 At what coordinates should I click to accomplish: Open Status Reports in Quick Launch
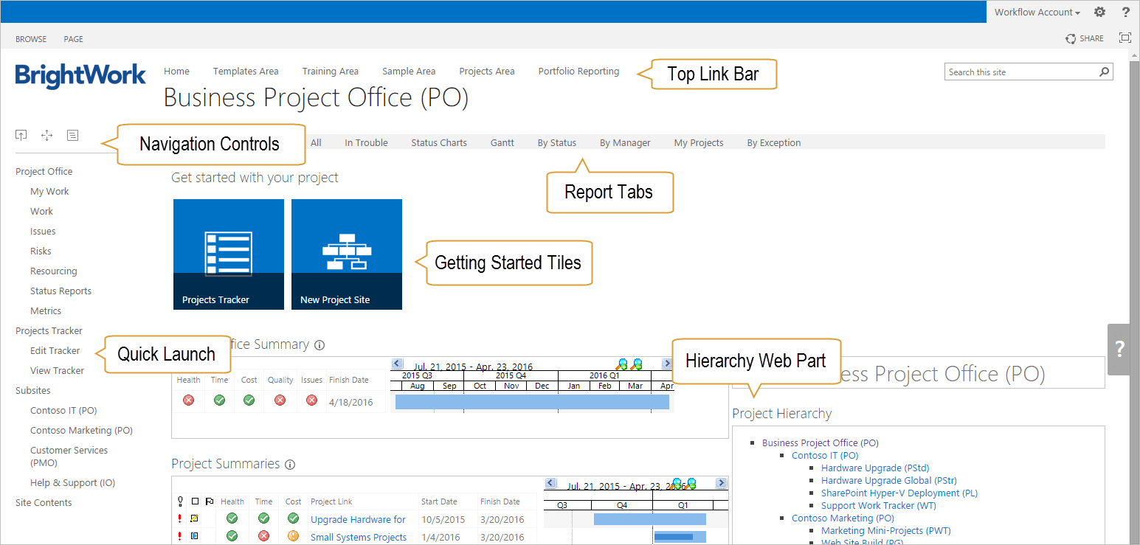tap(61, 291)
